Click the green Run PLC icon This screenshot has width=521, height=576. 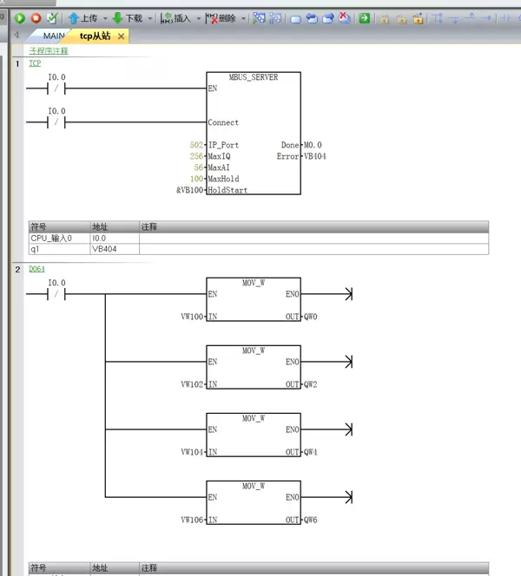pyautogui.click(x=19, y=17)
